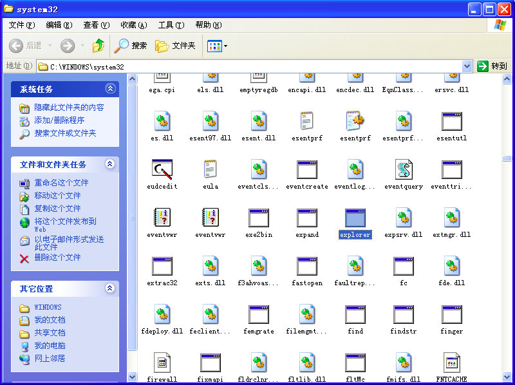Click the 后退 back navigation button
This screenshot has height=385, width=515.
pyautogui.click(x=24, y=46)
